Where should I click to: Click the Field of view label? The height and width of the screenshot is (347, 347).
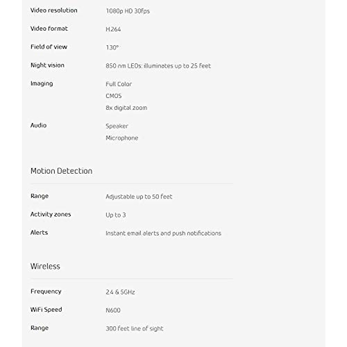coord(49,47)
